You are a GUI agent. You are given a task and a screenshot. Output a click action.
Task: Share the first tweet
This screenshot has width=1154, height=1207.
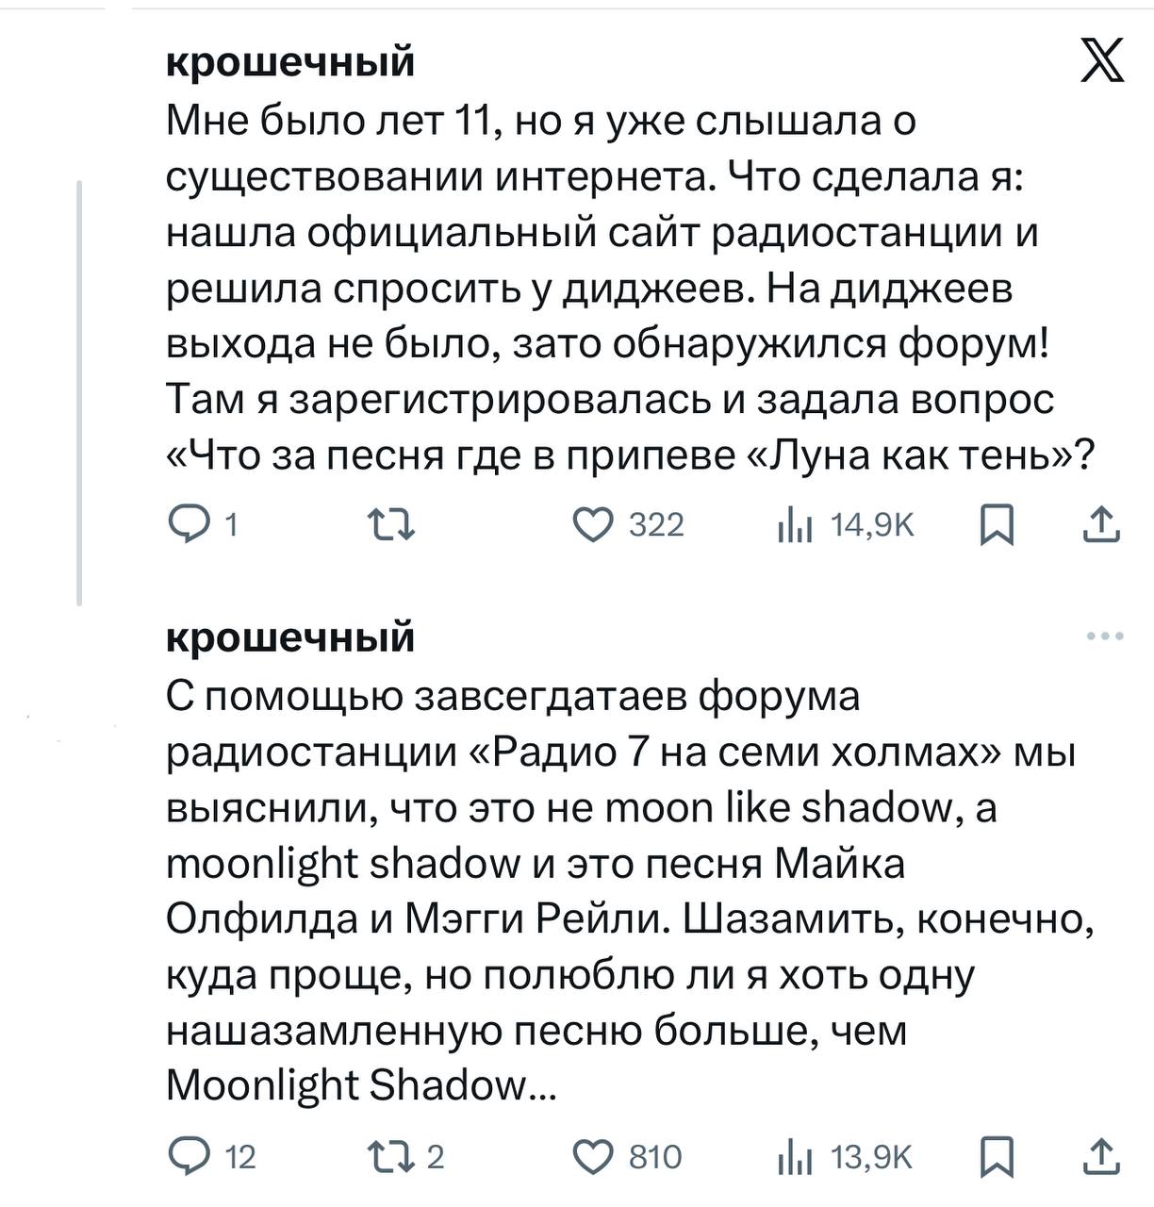point(1101,524)
